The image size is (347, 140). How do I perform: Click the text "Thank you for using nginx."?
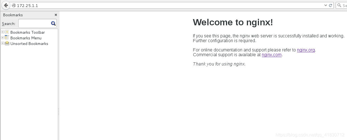tap(219, 64)
